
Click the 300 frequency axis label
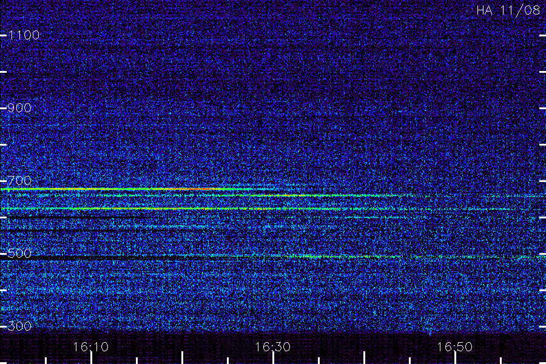click(19, 326)
